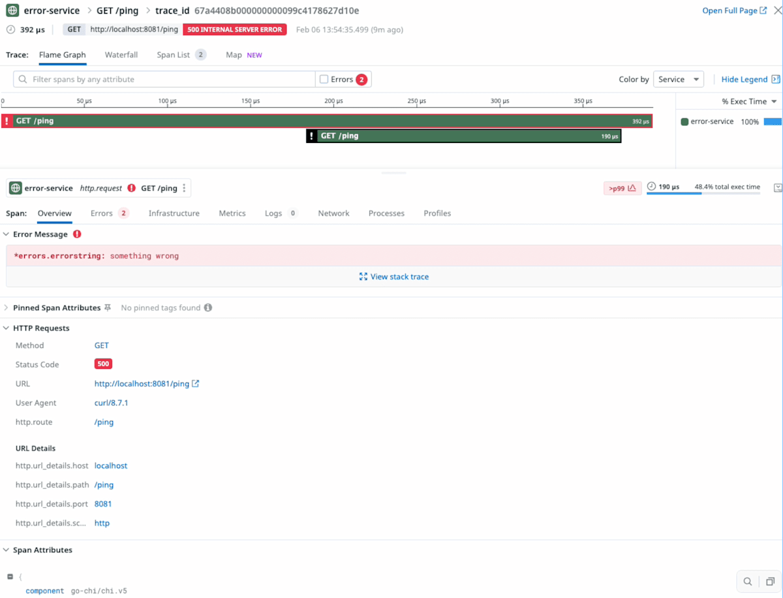
Task: Open the Processes tab
Action: click(x=386, y=213)
